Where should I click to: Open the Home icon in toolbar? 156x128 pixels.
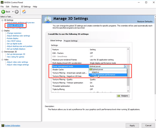click(24, 12)
